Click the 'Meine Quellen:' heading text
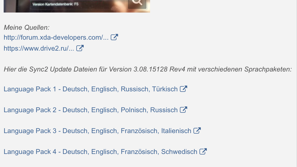297x167 pixels. point(27,27)
